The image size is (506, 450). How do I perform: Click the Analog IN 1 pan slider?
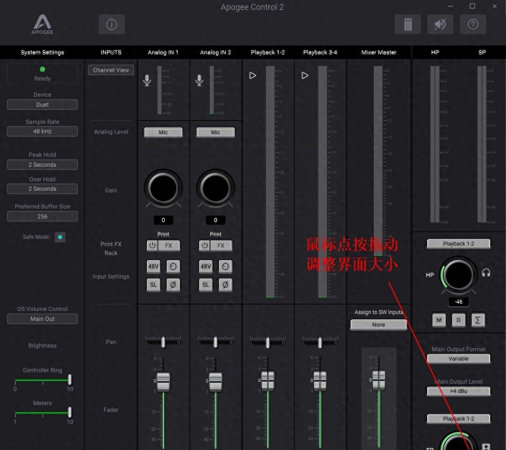coord(163,342)
